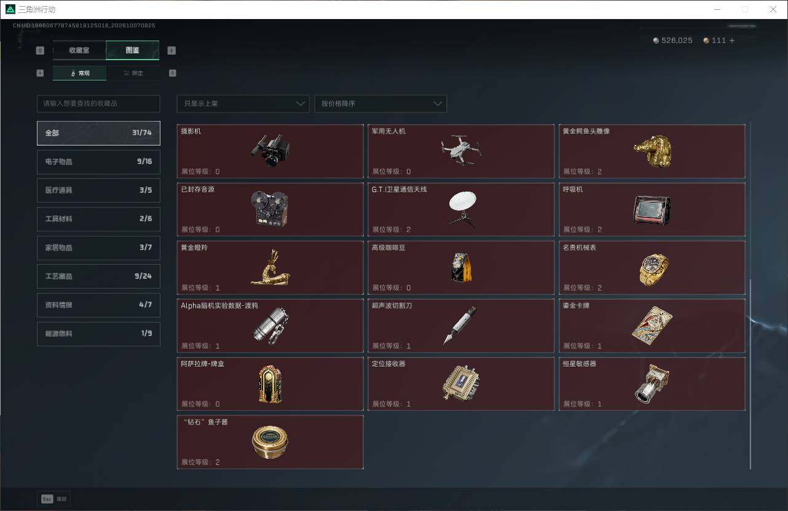Viewport: 788px width, 511px height.
Task: Filter by 电子物品 category
Action: 98,162
